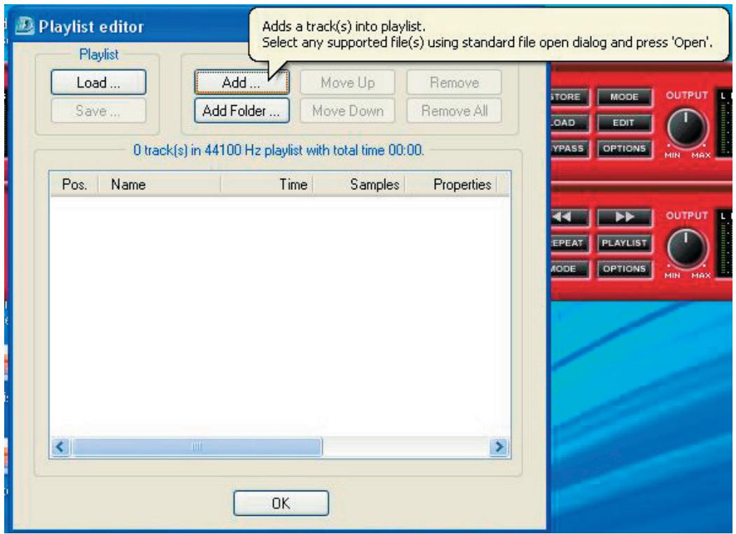The width and height of the screenshot is (736, 534).
Task: Sort by Samples column header
Action: pyautogui.click(x=359, y=184)
